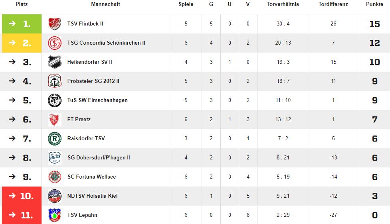390x224 pixels.
Task: Click the TSV Flintbek II club crest
Action: [54, 24]
